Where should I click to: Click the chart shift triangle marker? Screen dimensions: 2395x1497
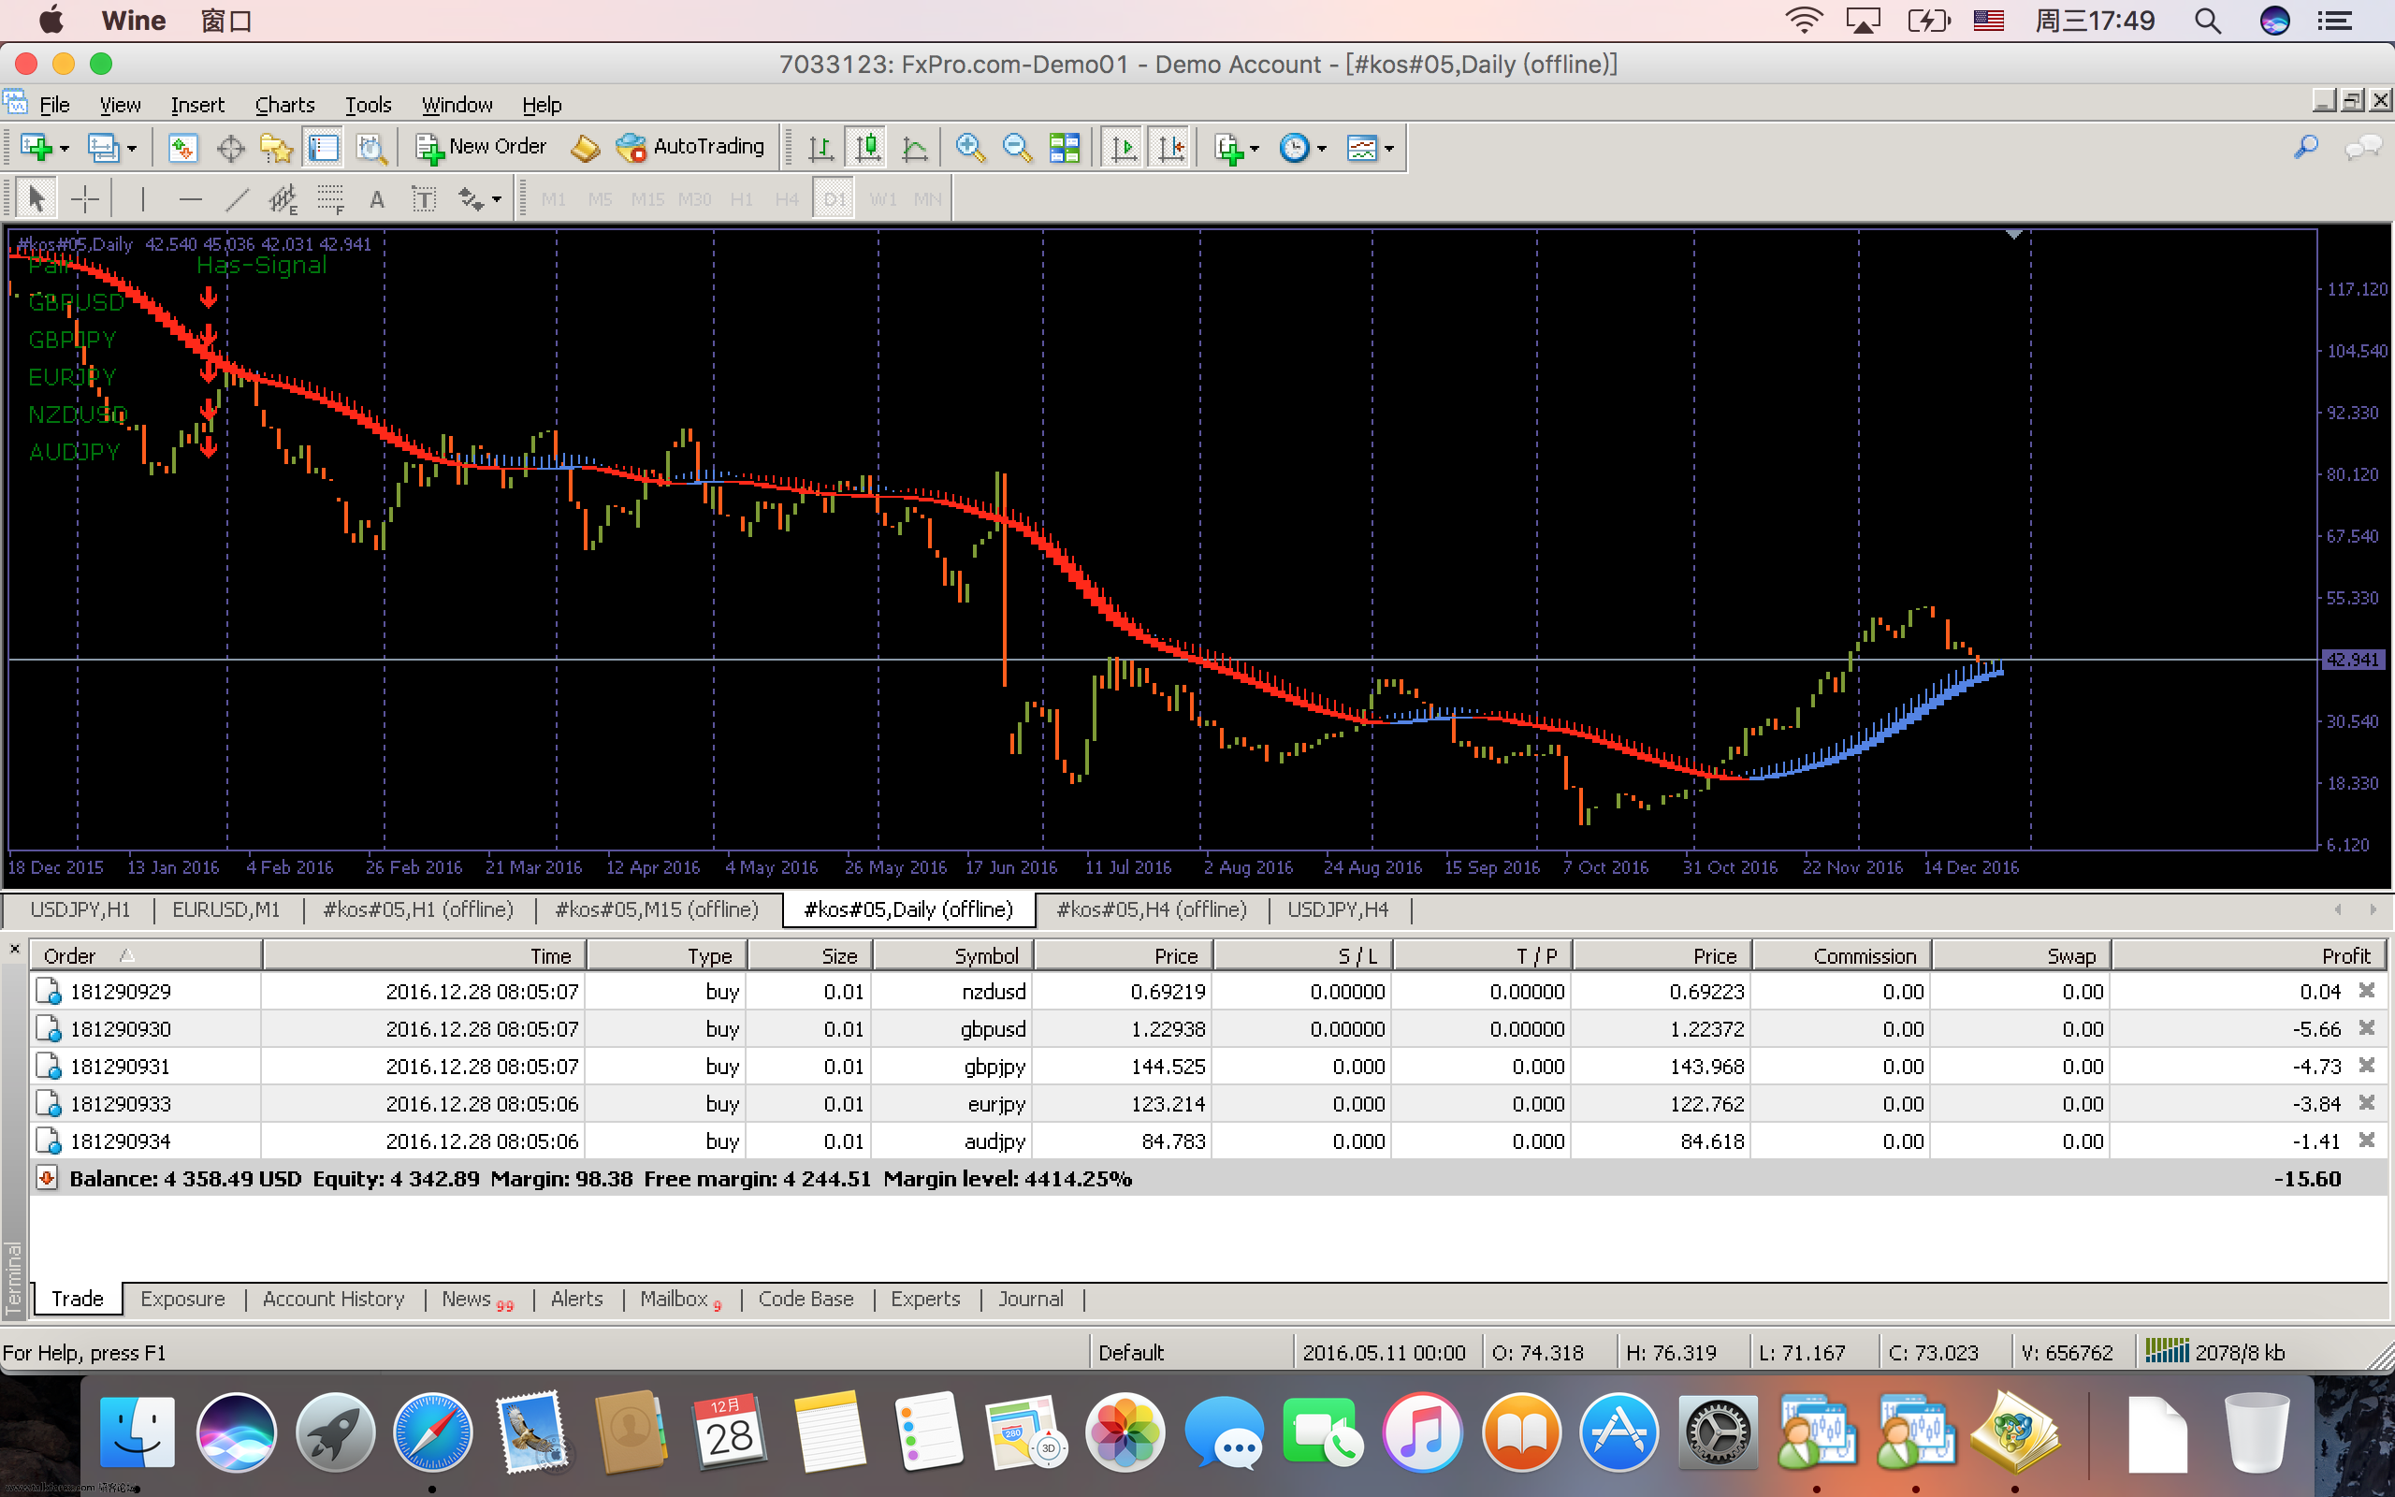(x=2013, y=235)
